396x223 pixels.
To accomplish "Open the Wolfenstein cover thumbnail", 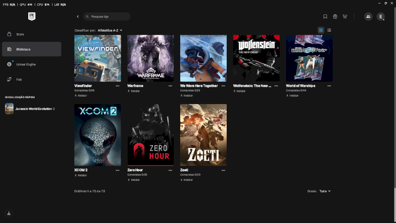I will tap(256, 58).
